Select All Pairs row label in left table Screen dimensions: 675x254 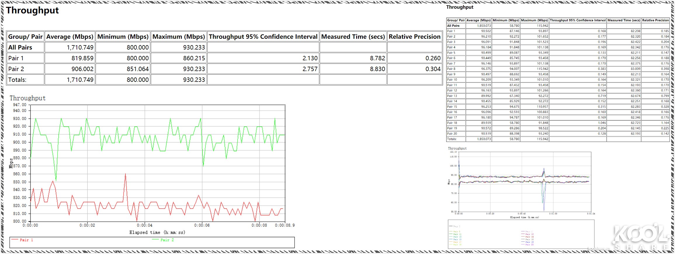click(x=20, y=47)
